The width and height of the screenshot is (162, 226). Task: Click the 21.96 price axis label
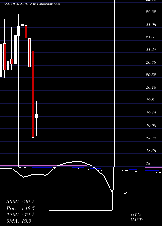point(151,25)
